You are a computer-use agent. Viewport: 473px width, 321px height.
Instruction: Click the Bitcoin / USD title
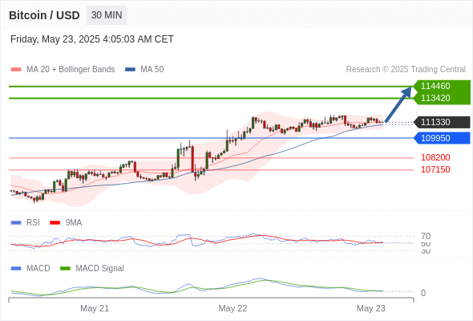pos(44,15)
